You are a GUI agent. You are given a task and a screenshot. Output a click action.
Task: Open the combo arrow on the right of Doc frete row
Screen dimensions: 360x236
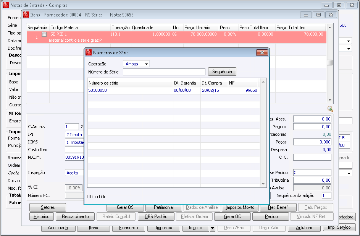(x=349, y=49)
